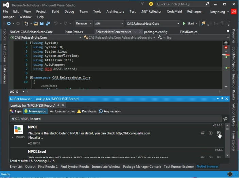Toggle the Namespace search filter

(35, 111)
